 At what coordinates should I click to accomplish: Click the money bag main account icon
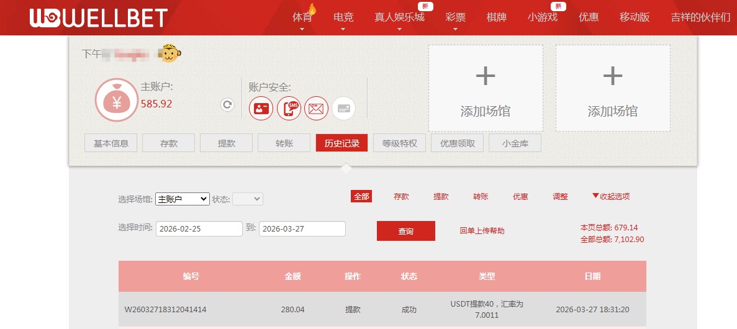[x=117, y=100]
